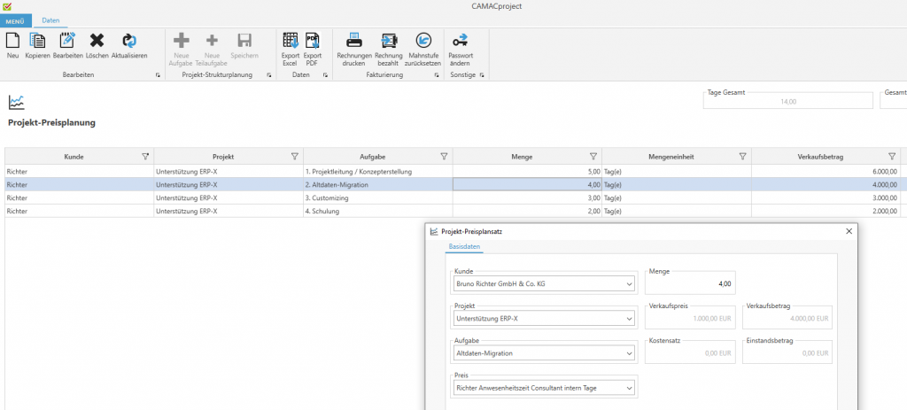The image size is (907, 410).
Task: Open filter for Verkaufsbetrag column
Action: tap(891, 156)
